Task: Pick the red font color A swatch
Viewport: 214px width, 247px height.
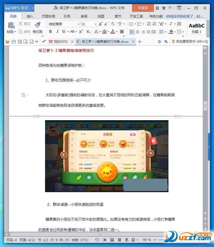Action: pyautogui.click(x=112, y=32)
